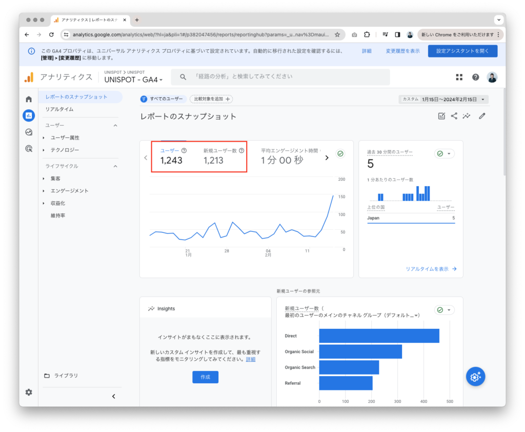Viewport: 525px width, 432px height.
Task: Show previous metric cards arrow
Action: pyautogui.click(x=146, y=158)
